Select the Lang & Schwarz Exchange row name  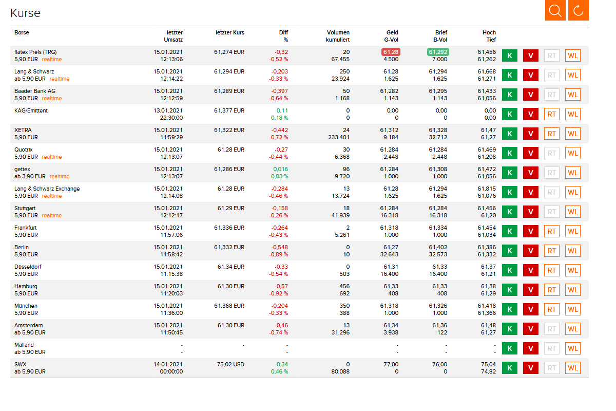(47, 189)
